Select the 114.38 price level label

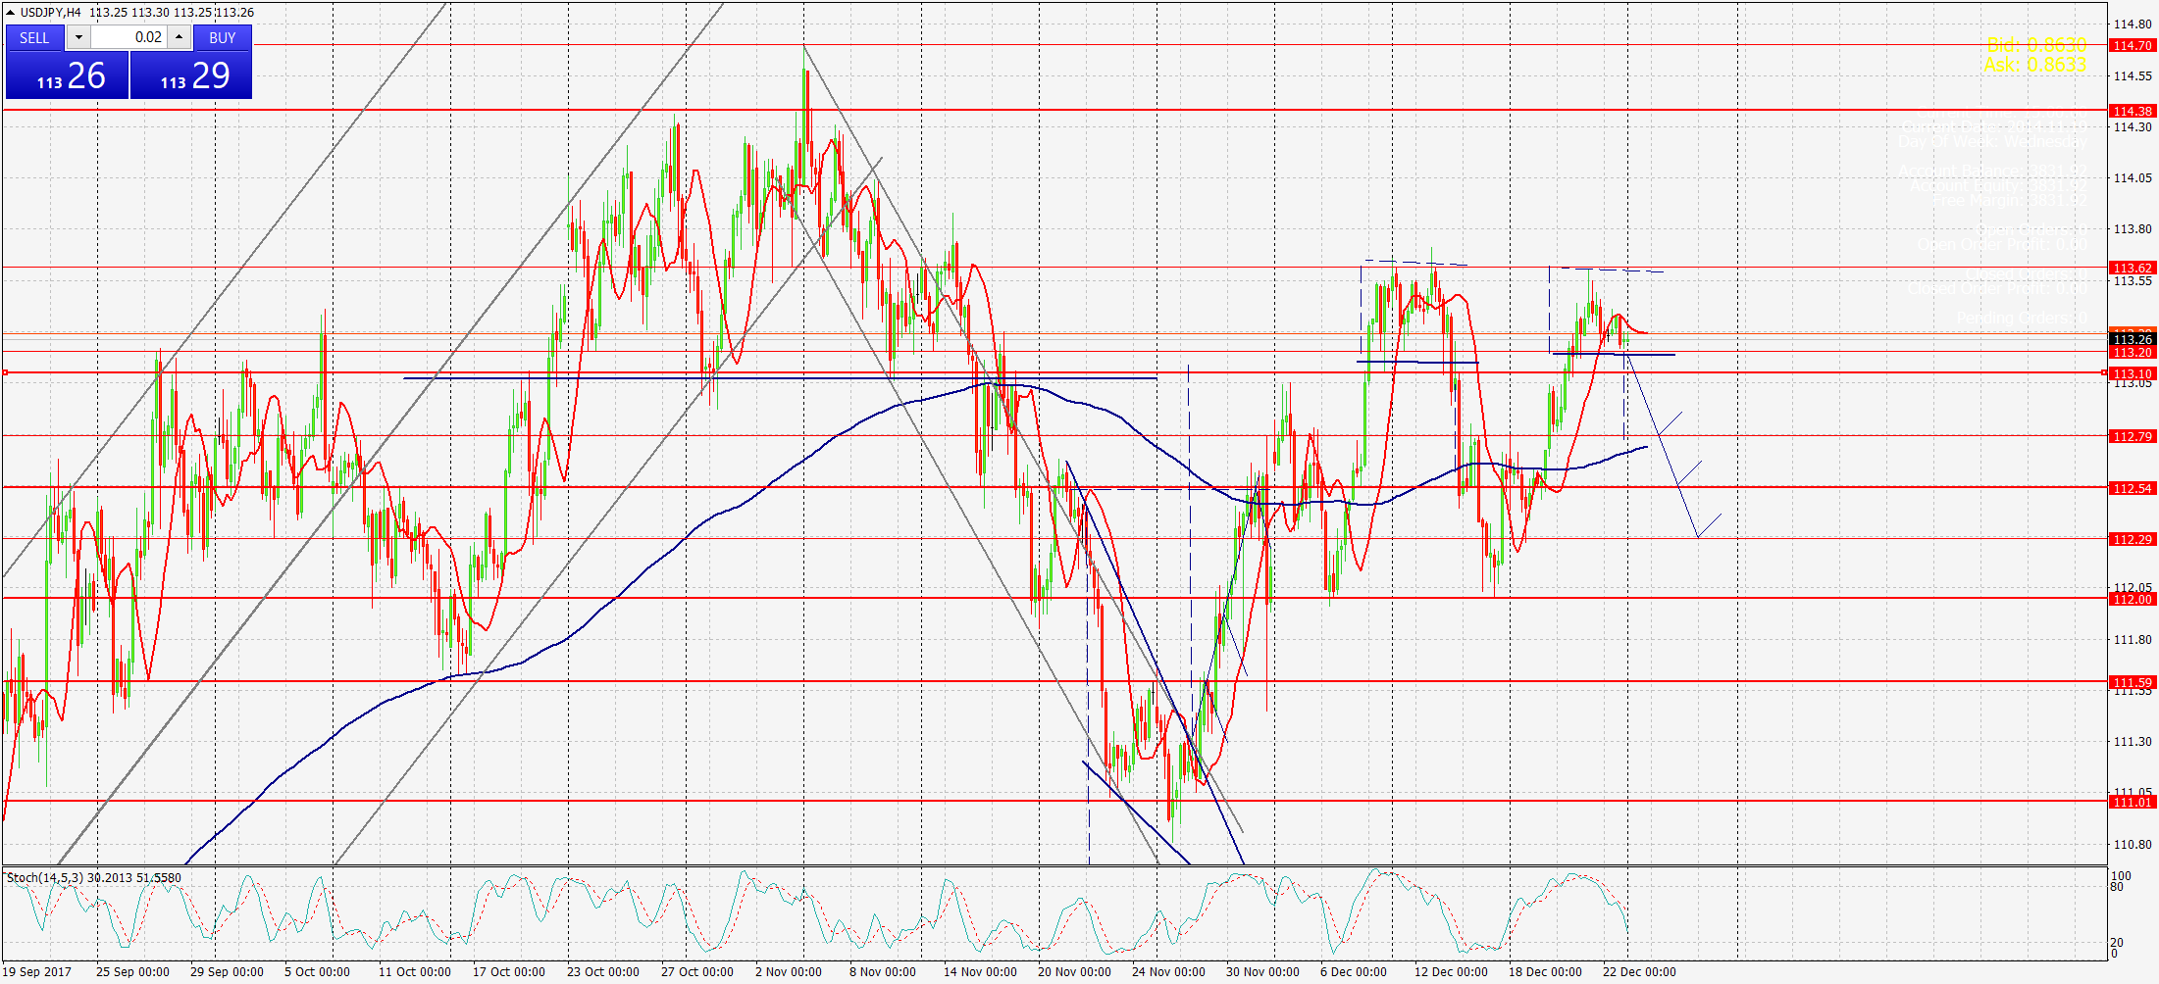(2133, 111)
